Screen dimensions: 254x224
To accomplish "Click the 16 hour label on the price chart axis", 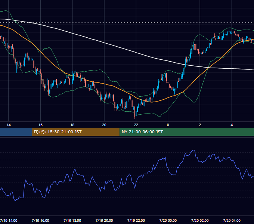I will coord(40,125).
